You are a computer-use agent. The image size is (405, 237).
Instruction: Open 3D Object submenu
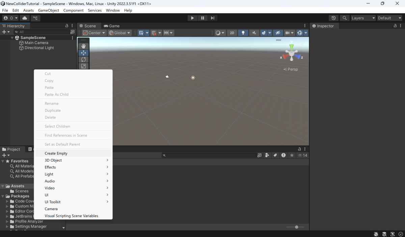[73, 160]
